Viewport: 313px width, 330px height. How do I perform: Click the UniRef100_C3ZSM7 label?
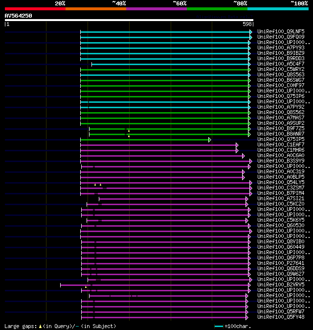point(281,188)
